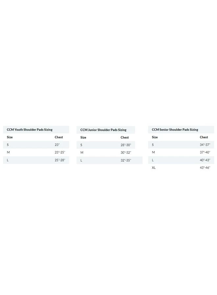Click the CCM Youth Shoulder Pads Sizing title
Screen dimensions: 217x295
point(30,130)
